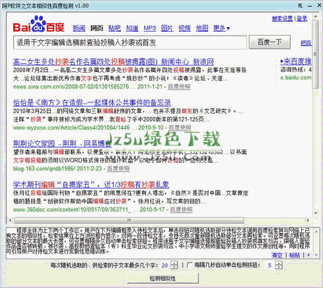Click the text box scroll-up arrow
This screenshot has height=288, width=323.
click(x=316, y=231)
